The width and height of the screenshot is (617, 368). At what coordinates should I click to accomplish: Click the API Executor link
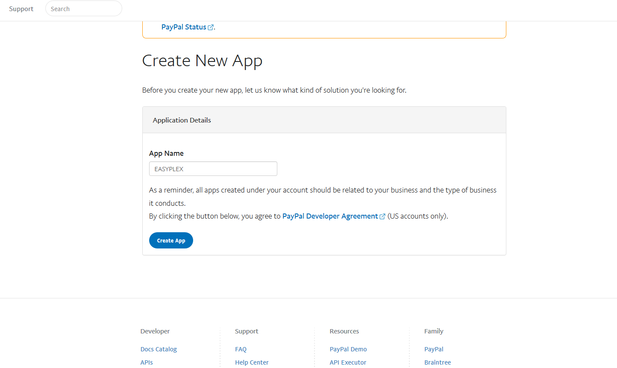(x=348, y=362)
